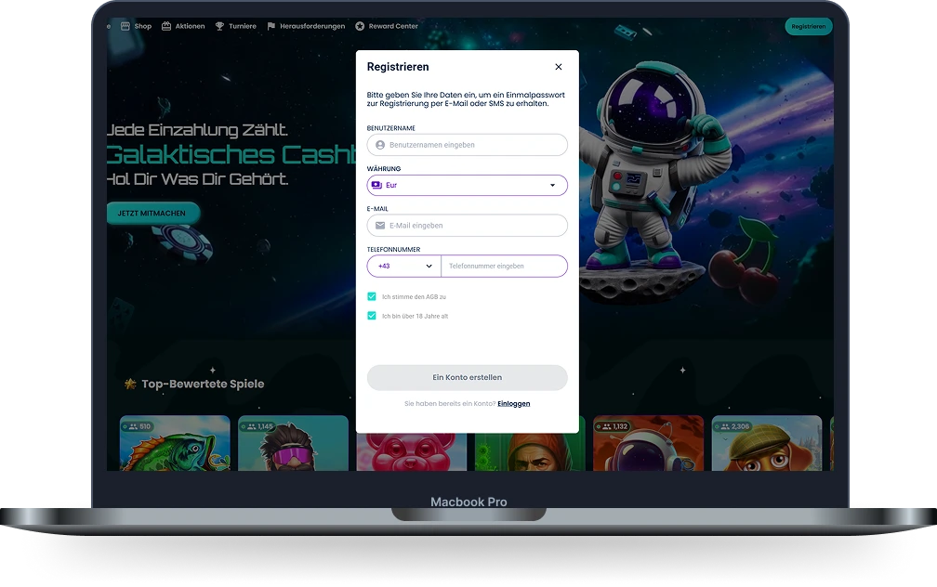937x587 pixels.
Task: Click the currency icon in Währung field
Action: [376, 185]
